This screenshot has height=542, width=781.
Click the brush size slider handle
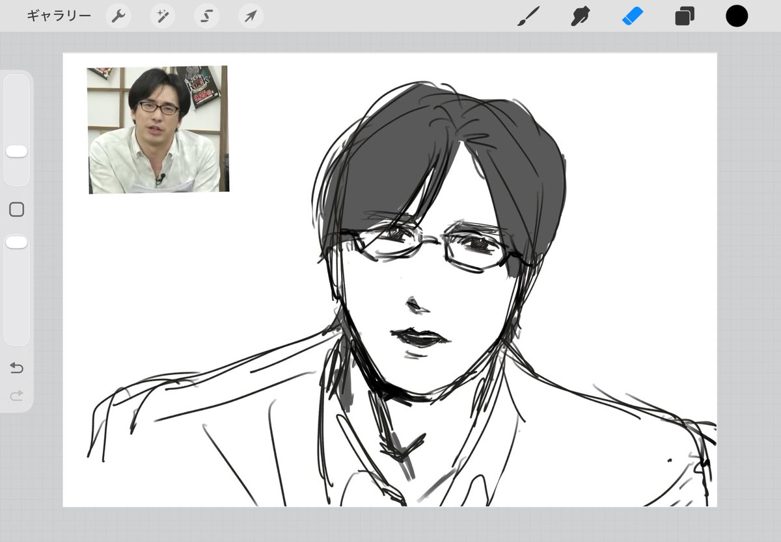pyautogui.click(x=16, y=151)
